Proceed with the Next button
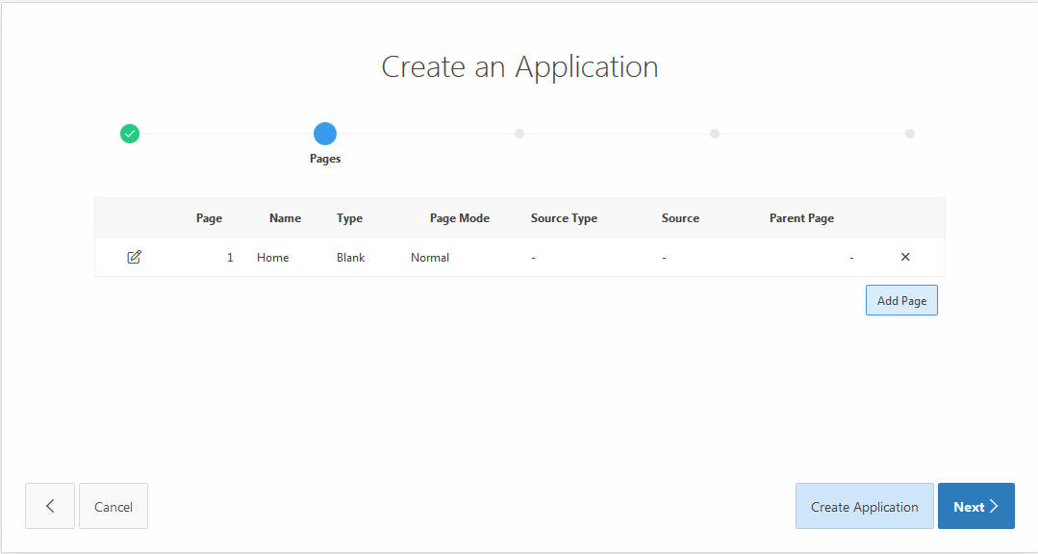Viewport: 1038px width, 554px height. (975, 506)
